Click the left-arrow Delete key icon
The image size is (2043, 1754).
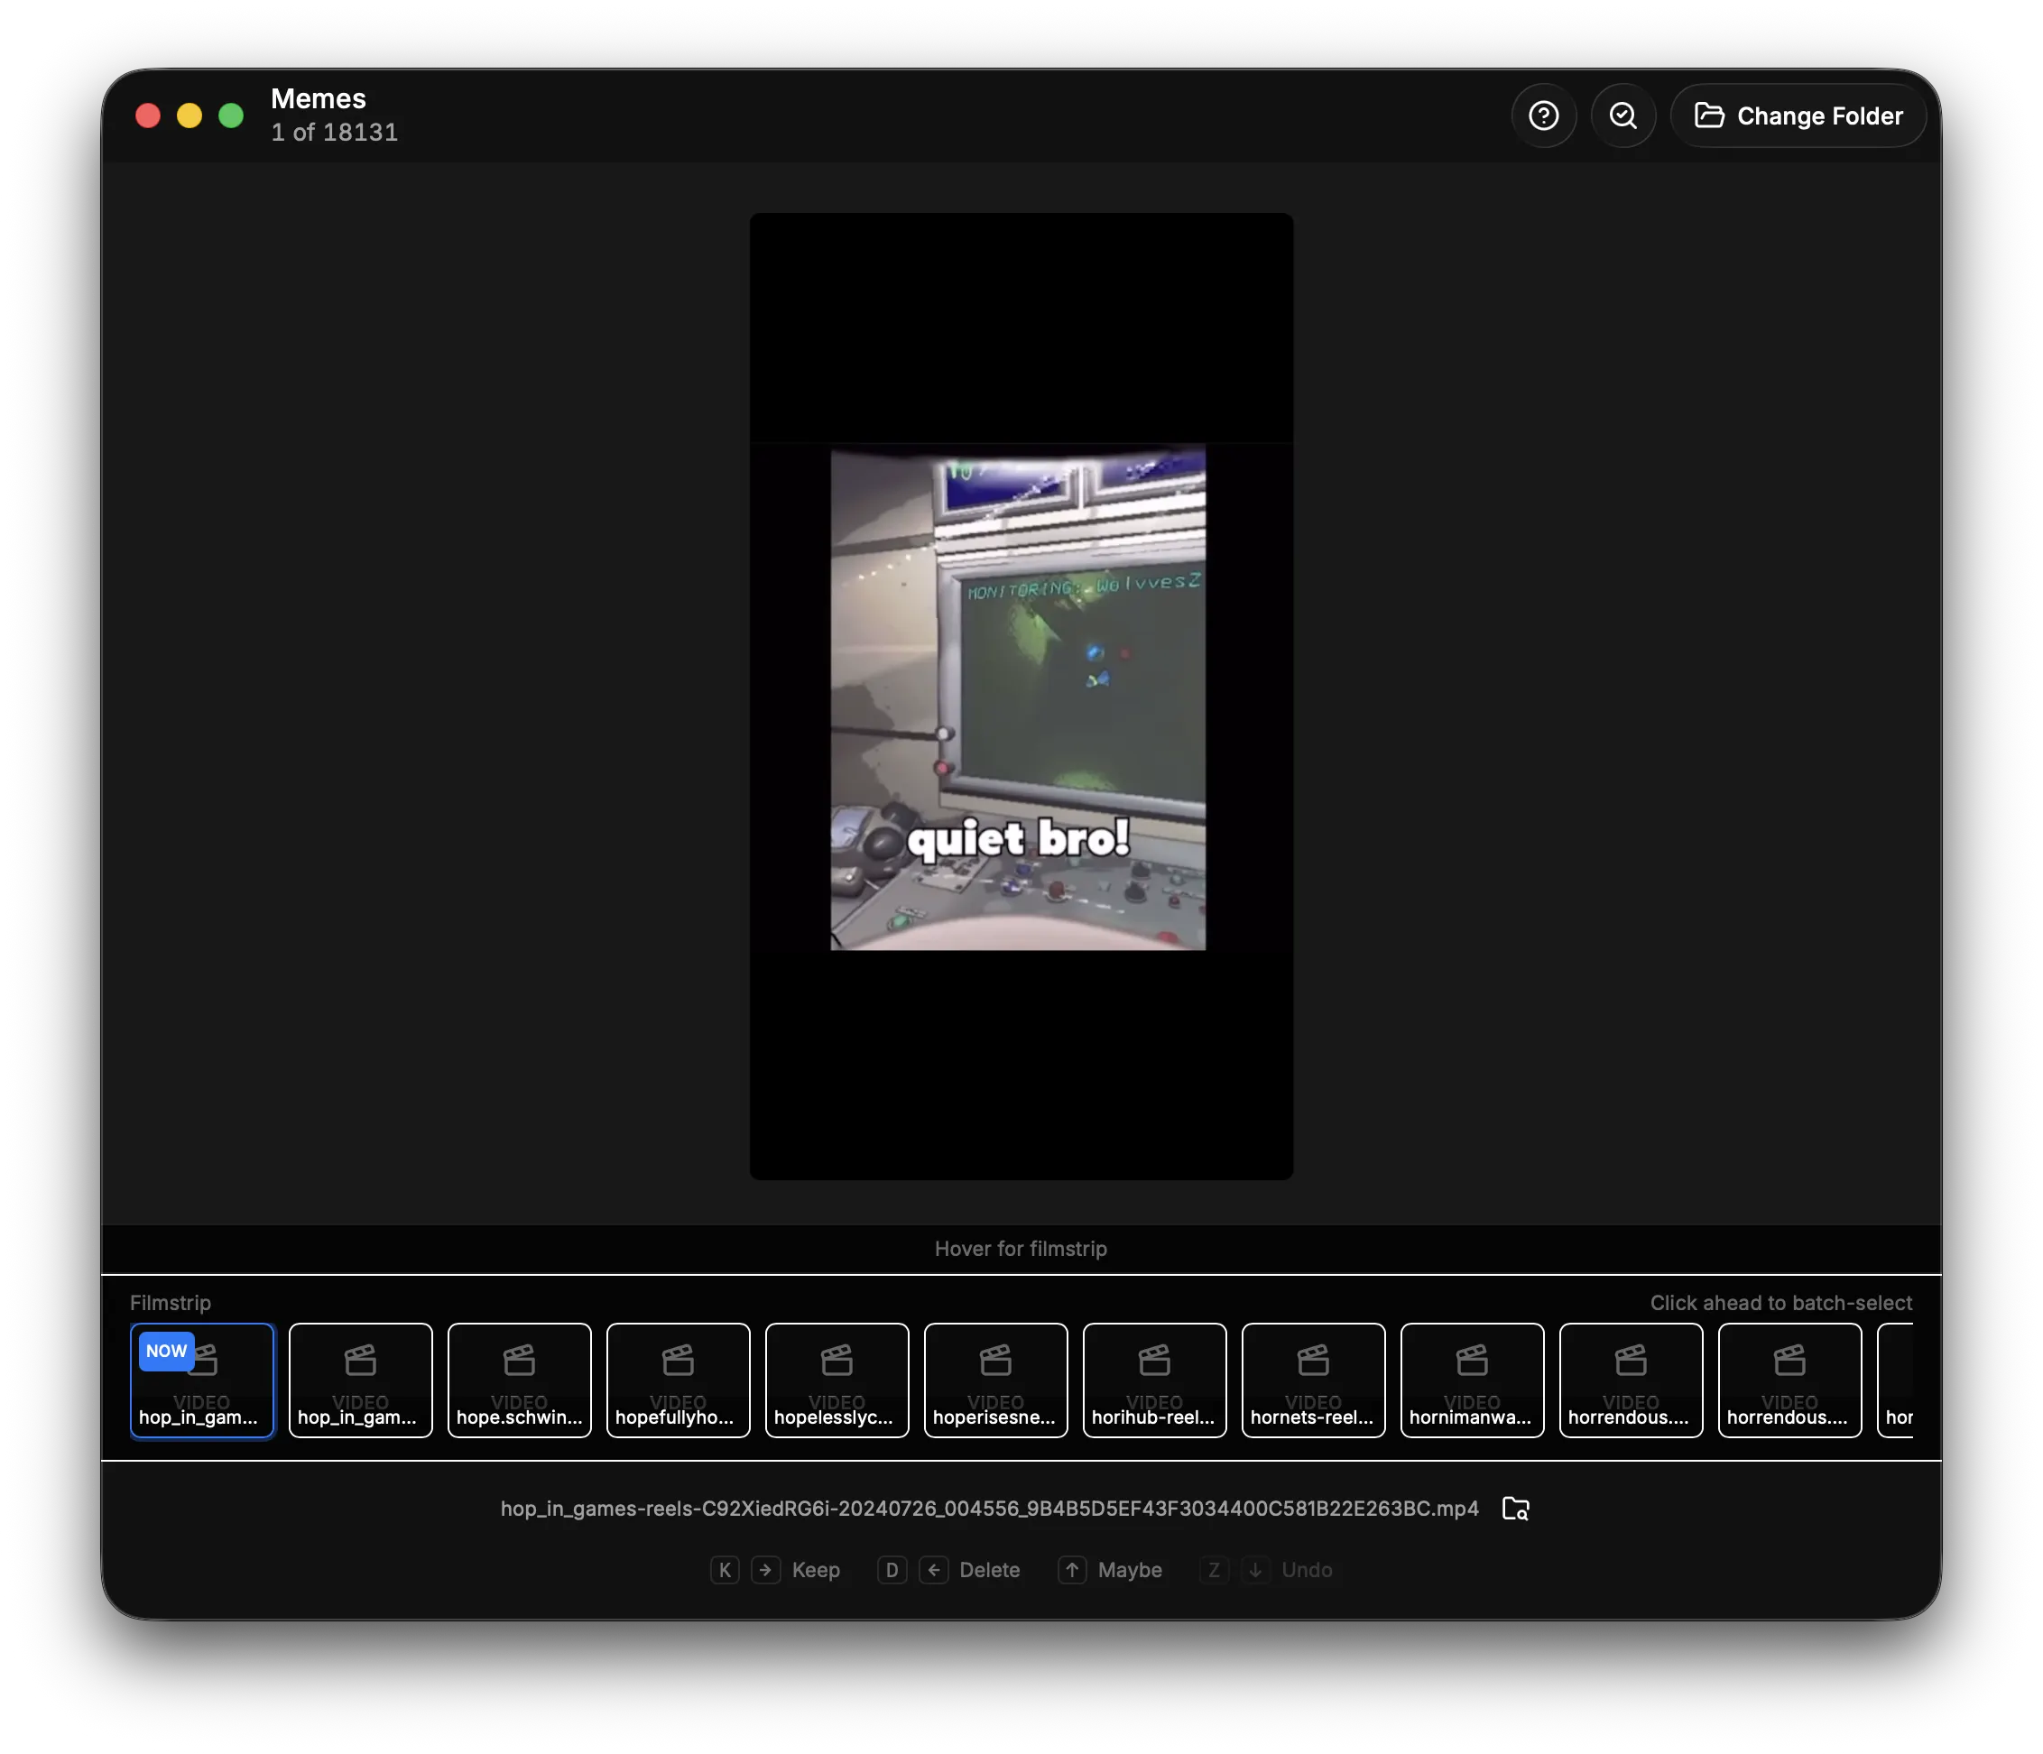[x=934, y=1571]
